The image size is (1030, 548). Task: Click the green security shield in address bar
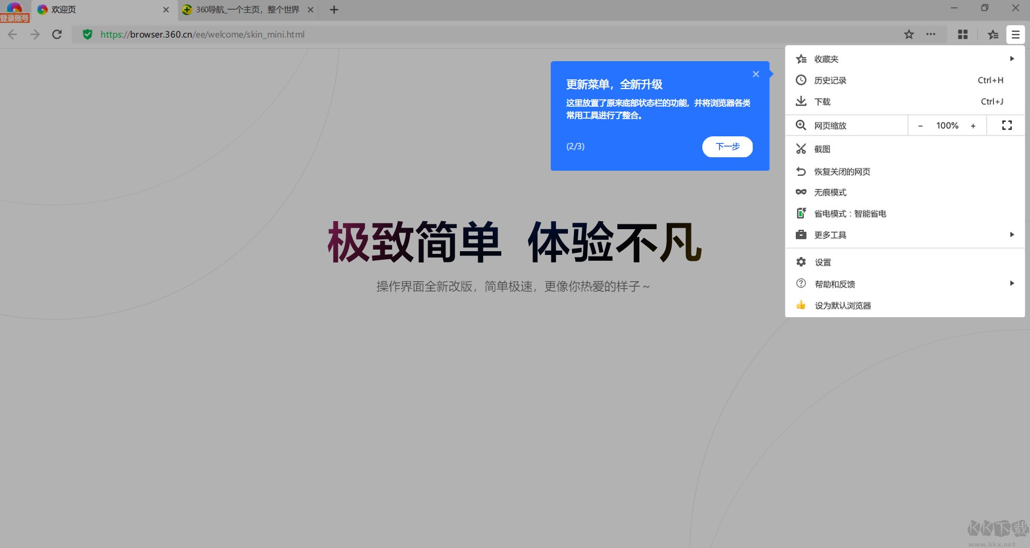(87, 34)
